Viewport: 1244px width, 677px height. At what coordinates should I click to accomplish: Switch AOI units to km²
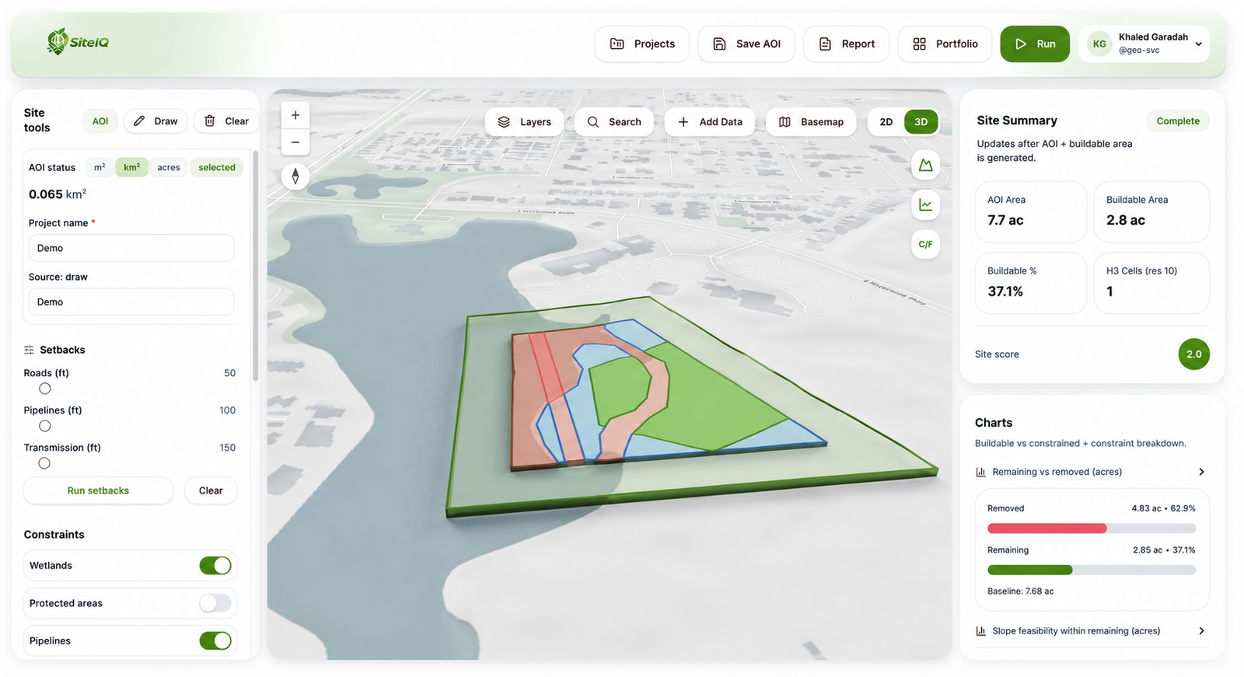click(x=132, y=167)
